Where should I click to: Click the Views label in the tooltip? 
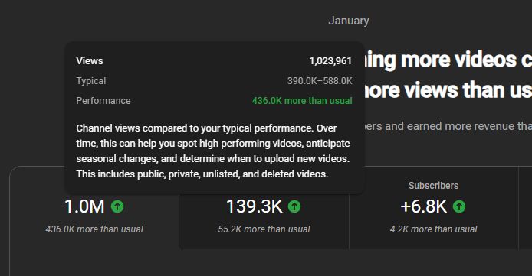90,61
